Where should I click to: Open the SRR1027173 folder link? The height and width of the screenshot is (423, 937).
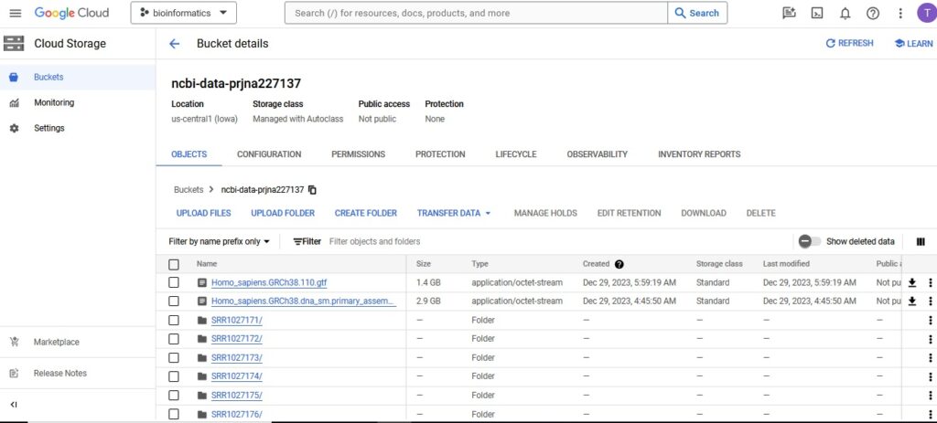(x=236, y=357)
